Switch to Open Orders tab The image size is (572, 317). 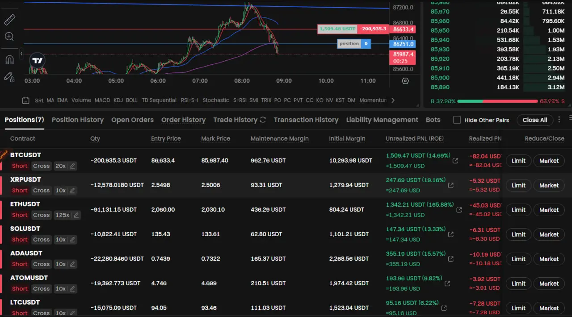[x=132, y=120]
